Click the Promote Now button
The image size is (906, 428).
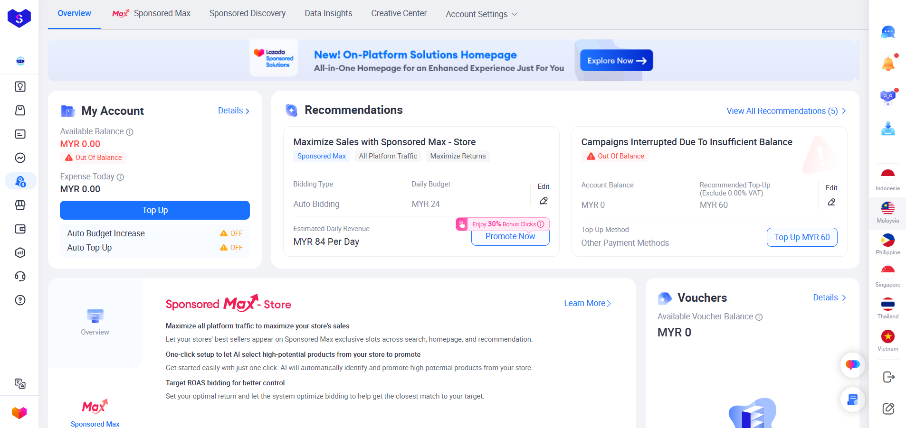pyautogui.click(x=510, y=236)
